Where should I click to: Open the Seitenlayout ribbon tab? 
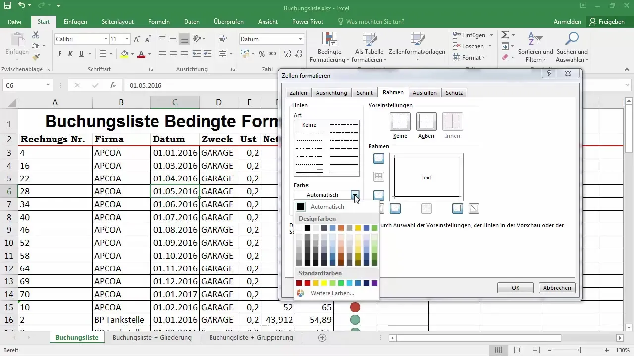point(118,22)
